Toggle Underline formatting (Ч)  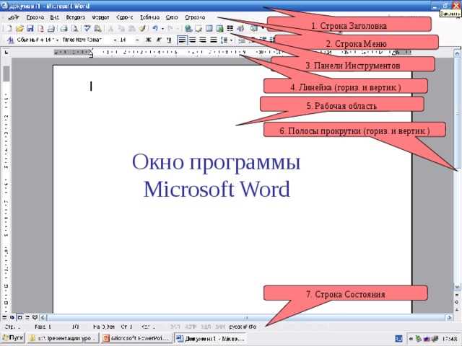[x=169, y=40]
